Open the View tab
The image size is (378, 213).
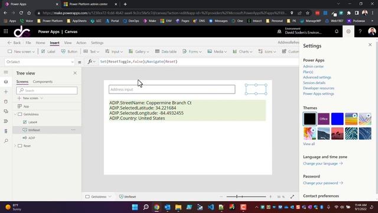pyautogui.click(x=68, y=43)
